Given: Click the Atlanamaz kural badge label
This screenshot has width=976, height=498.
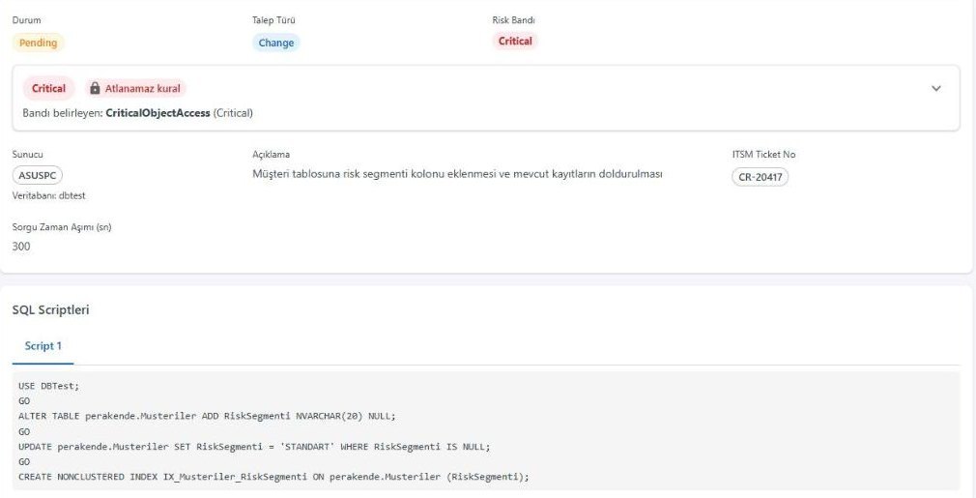Looking at the screenshot, I should [143, 88].
